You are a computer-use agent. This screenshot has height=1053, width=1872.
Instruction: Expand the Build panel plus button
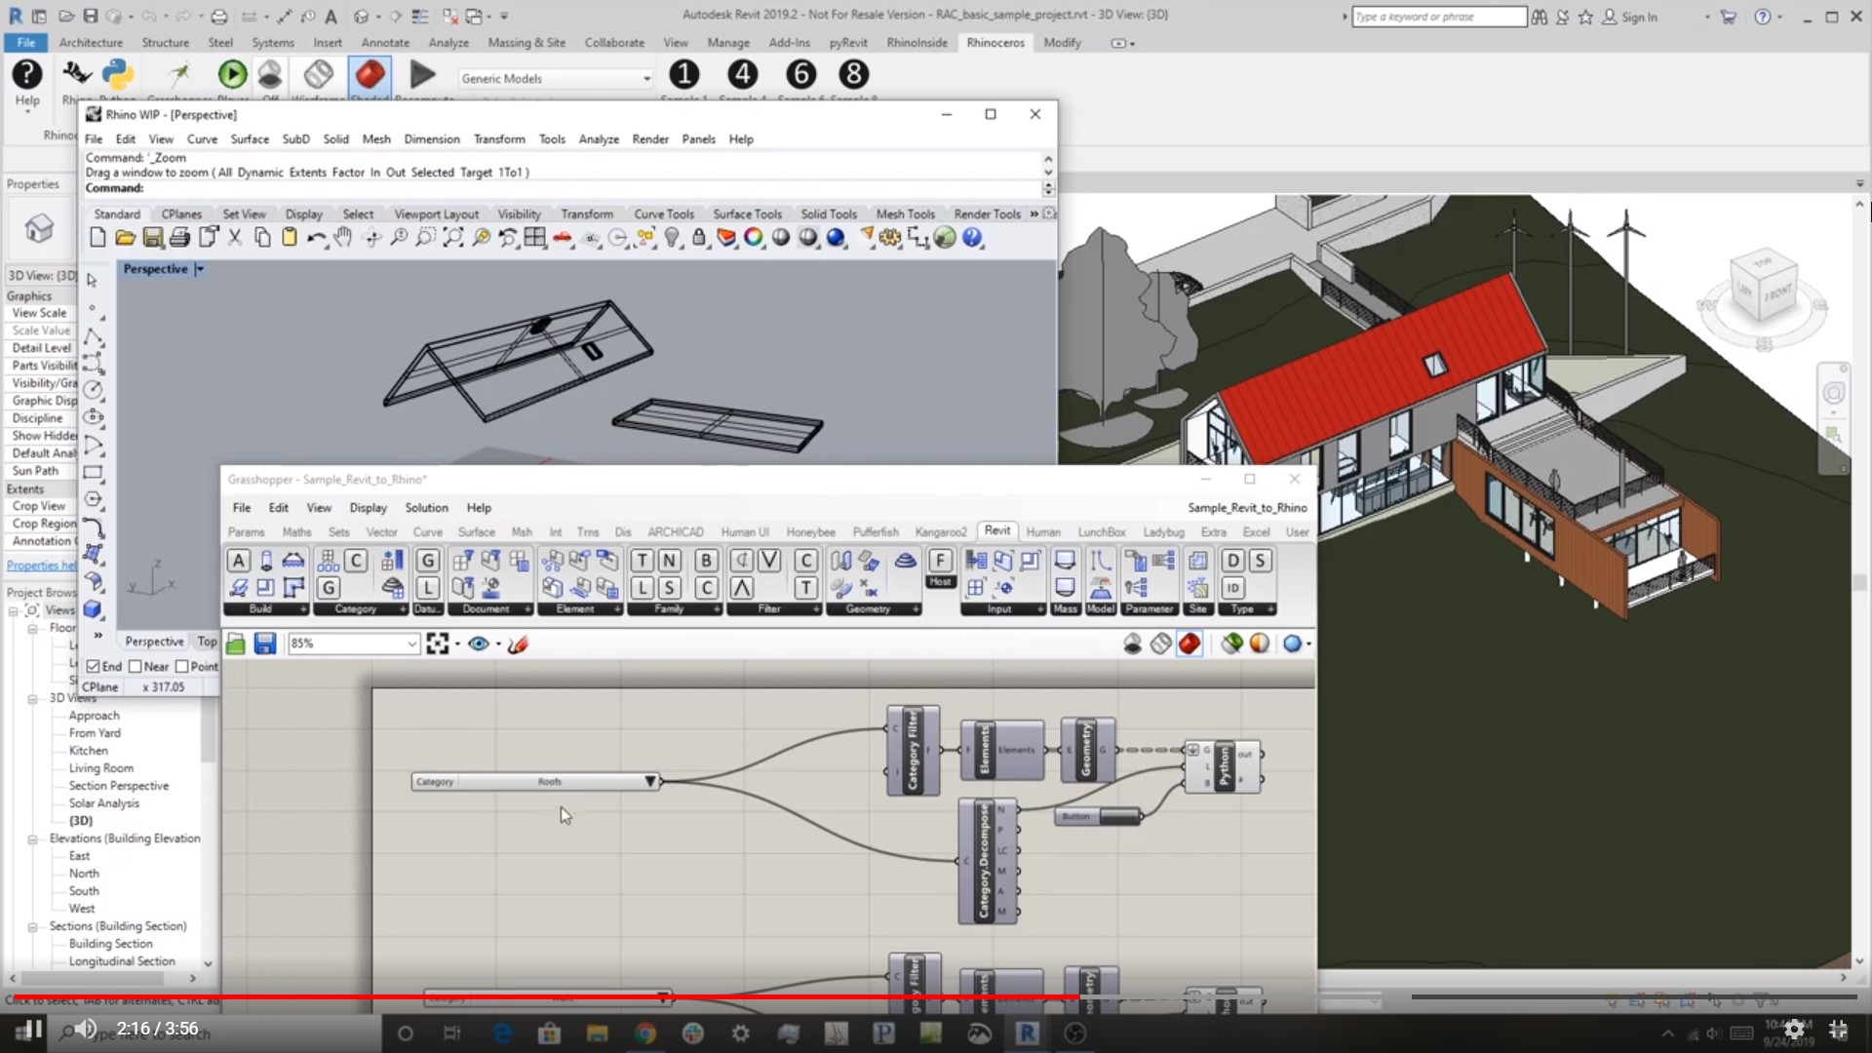303,609
